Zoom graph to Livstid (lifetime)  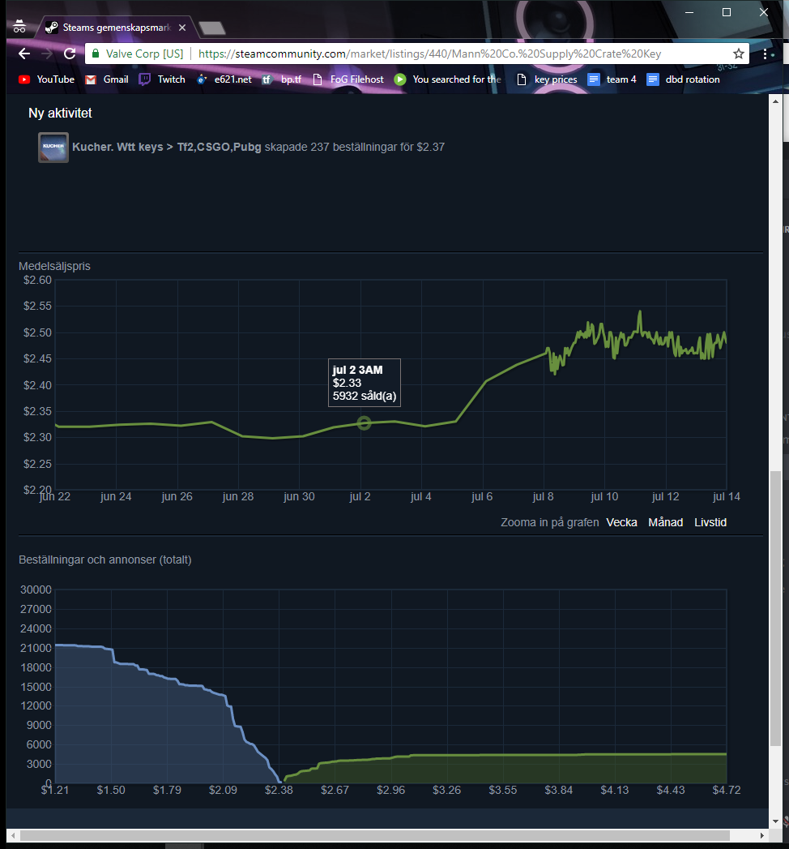[710, 522]
